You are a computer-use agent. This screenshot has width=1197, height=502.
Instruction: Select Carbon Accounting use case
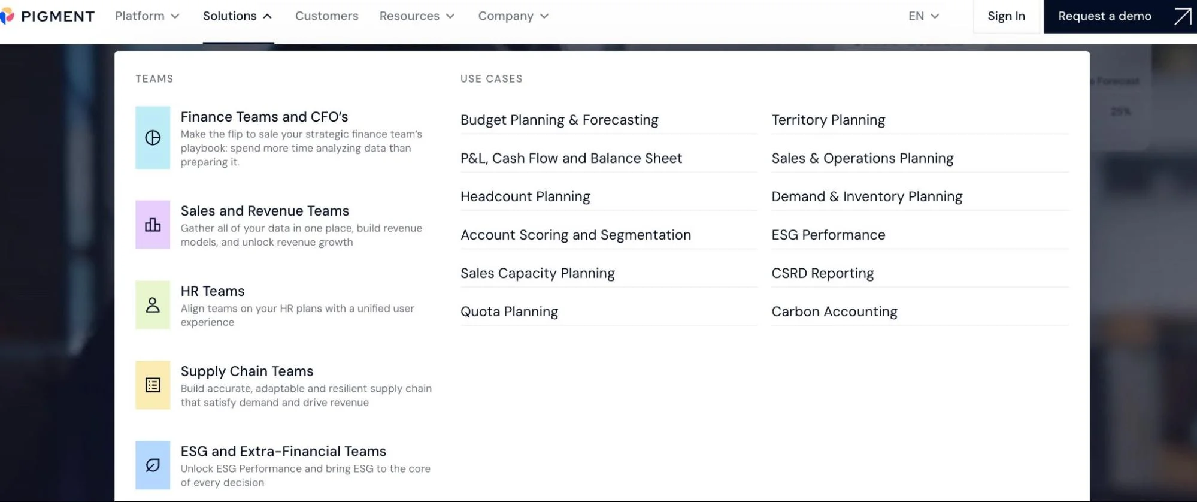[x=834, y=312]
